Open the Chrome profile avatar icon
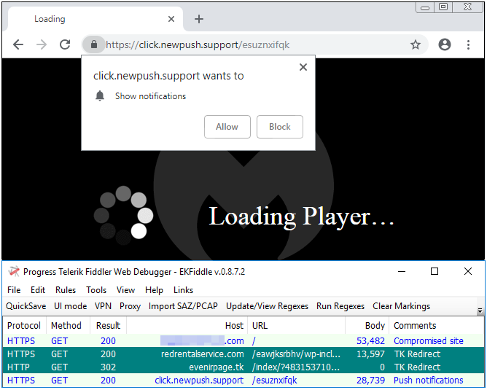Screen dimensions: 487x390 [445, 44]
